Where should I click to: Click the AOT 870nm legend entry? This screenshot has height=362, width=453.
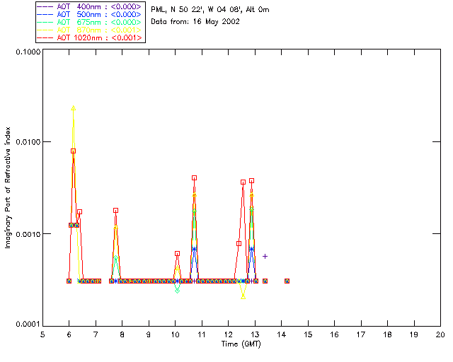tap(91, 30)
